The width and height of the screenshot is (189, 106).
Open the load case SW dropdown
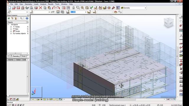tap(86, 12)
